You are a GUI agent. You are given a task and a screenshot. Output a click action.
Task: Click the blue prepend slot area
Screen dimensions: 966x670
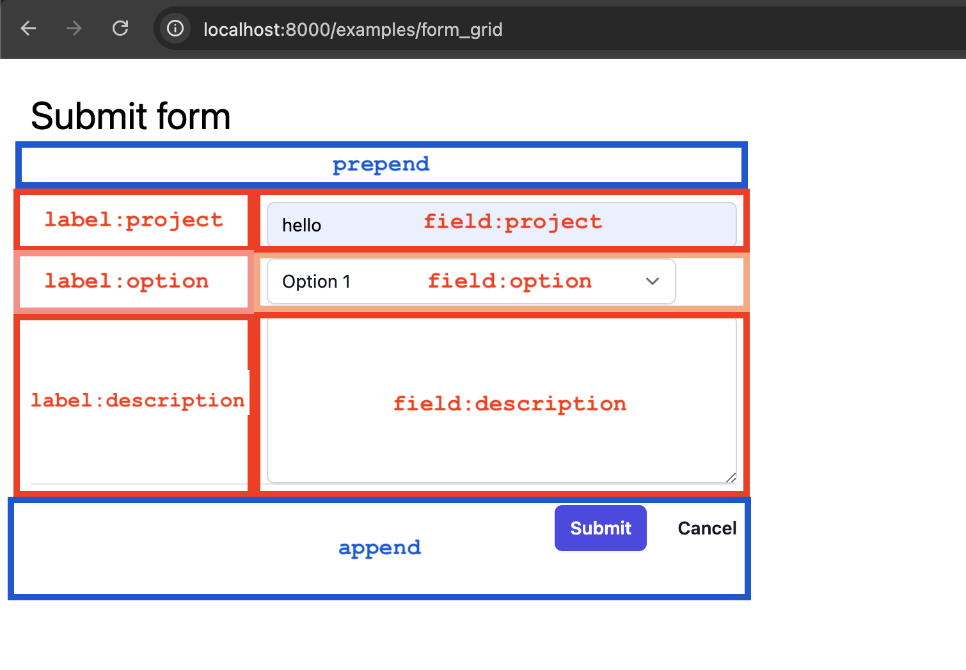click(x=380, y=164)
